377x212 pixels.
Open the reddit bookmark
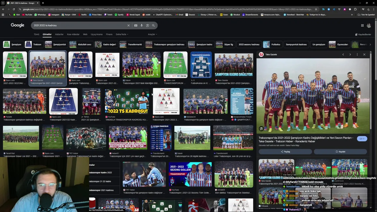(x=146, y=14)
